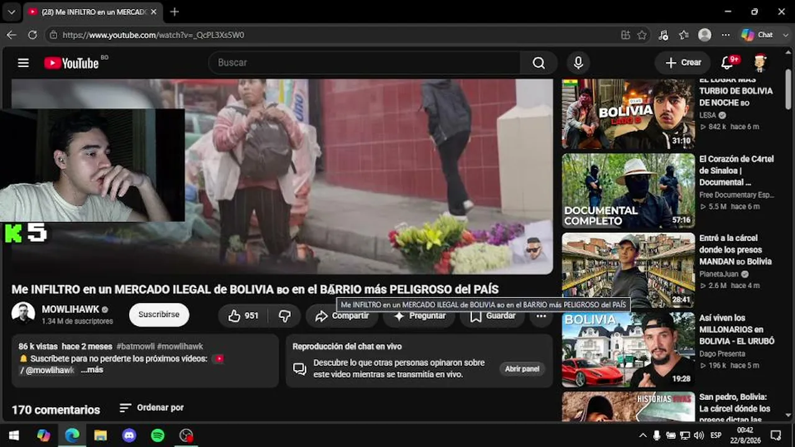Show hidden system tray icons chevron
Image resolution: width=795 pixels, height=447 pixels.
(643, 435)
